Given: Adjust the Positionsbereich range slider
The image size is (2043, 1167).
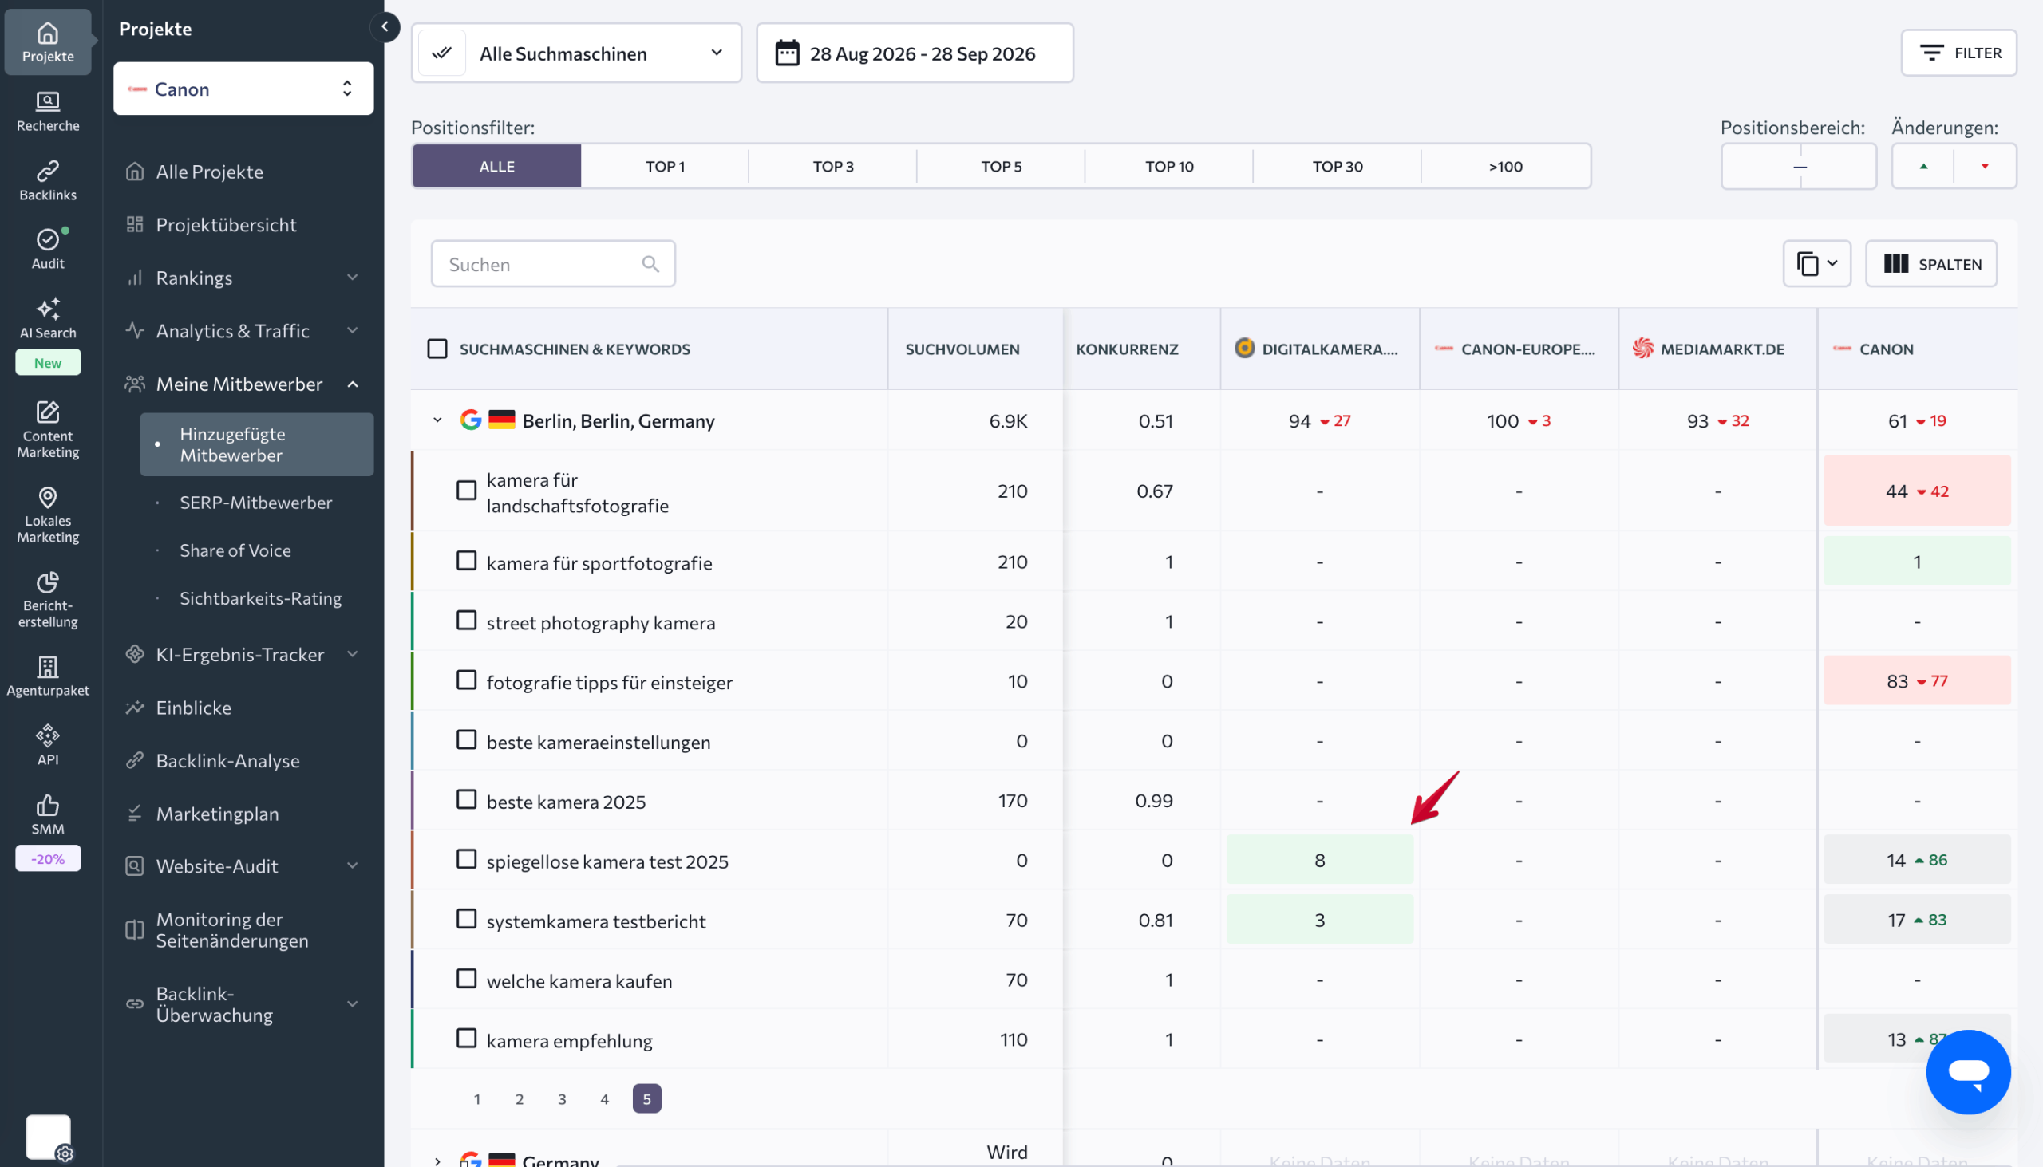Looking at the screenshot, I should coord(1799,166).
